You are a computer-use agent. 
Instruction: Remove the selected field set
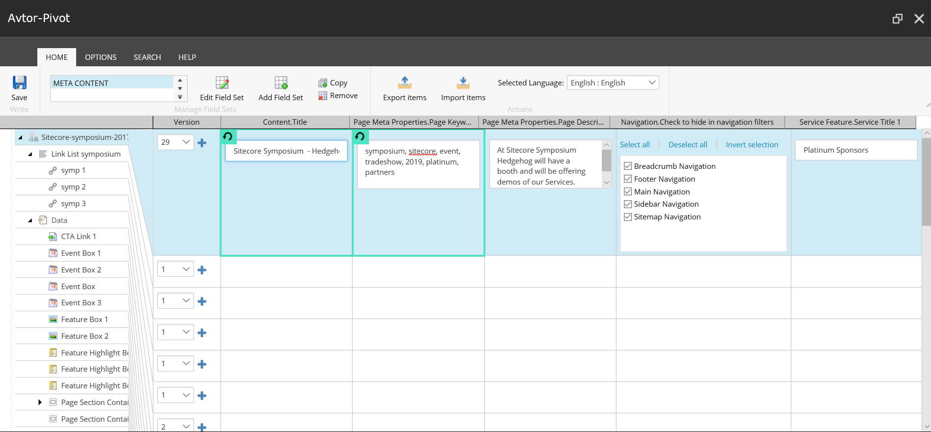coord(338,96)
